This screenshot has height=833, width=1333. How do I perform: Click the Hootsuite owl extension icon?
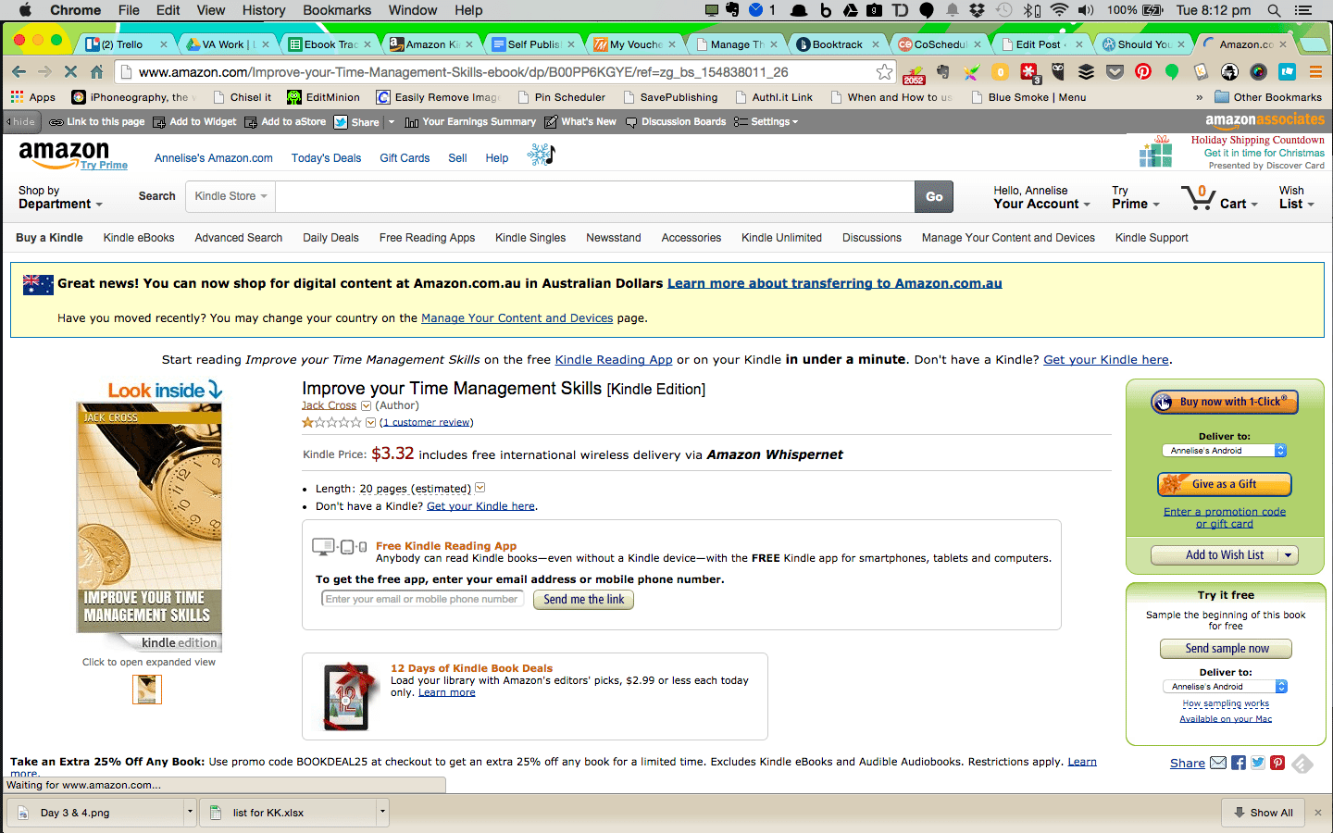(1057, 71)
